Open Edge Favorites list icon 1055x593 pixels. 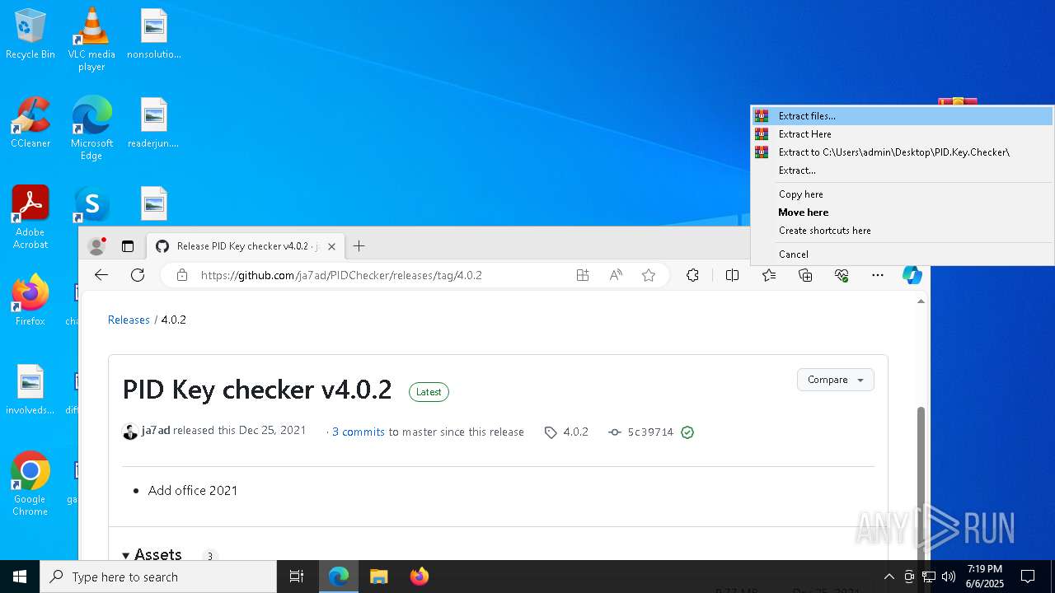pyautogui.click(x=769, y=275)
